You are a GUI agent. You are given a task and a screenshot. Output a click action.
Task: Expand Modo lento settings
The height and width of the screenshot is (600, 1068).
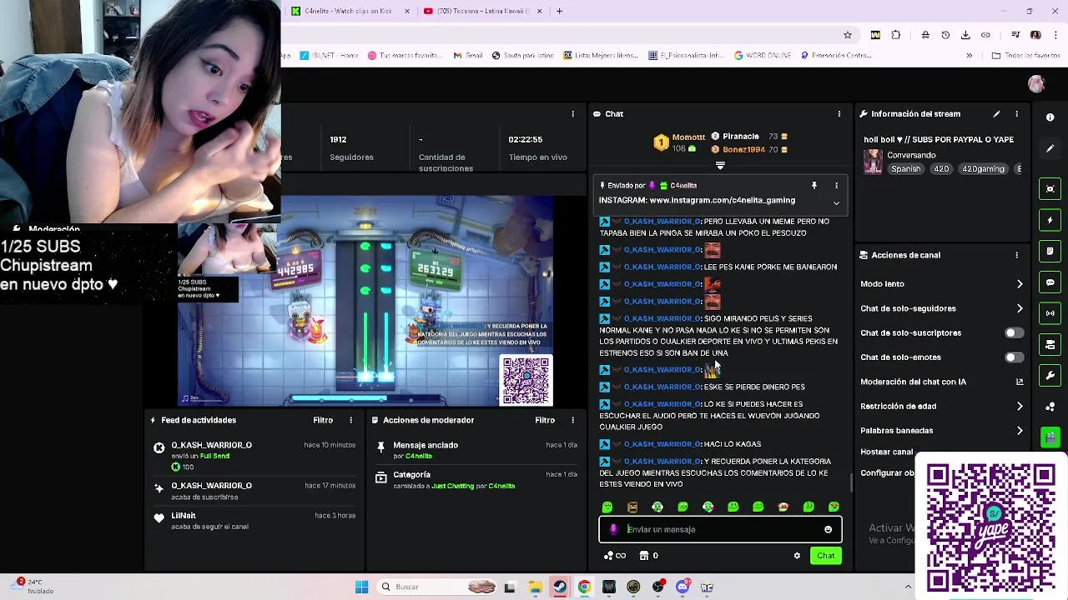[x=942, y=284]
